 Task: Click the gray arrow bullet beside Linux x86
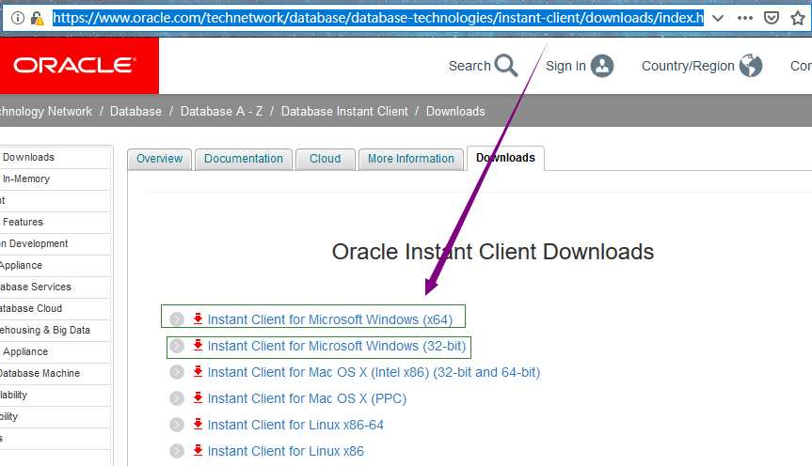click(177, 451)
